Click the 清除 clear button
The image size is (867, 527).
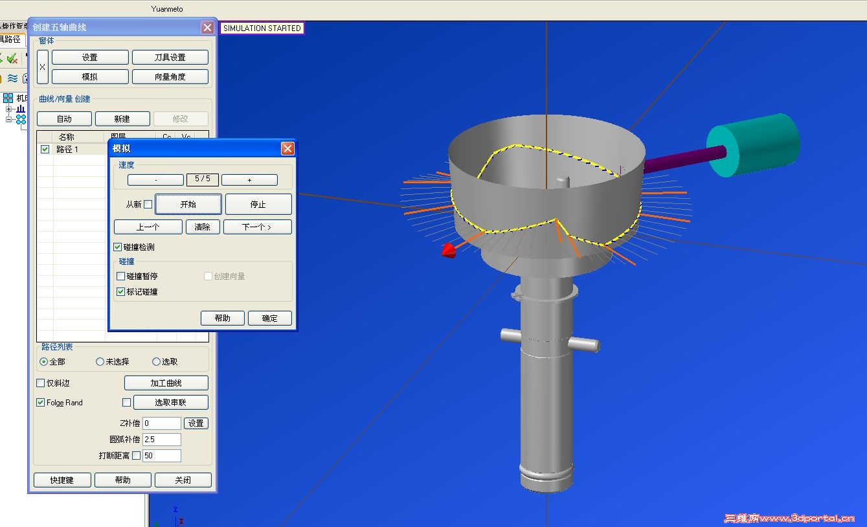(x=203, y=227)
